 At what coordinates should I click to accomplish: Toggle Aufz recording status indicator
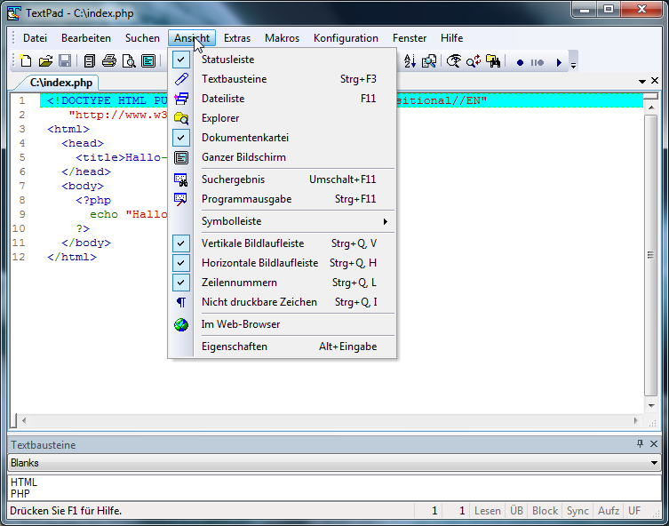pos(609,511)
